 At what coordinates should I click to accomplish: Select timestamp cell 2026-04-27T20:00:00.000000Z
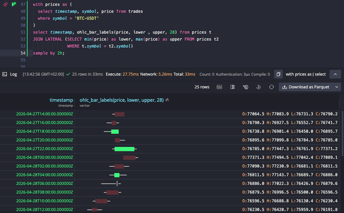pyautogui.click(x=45, y=140)
